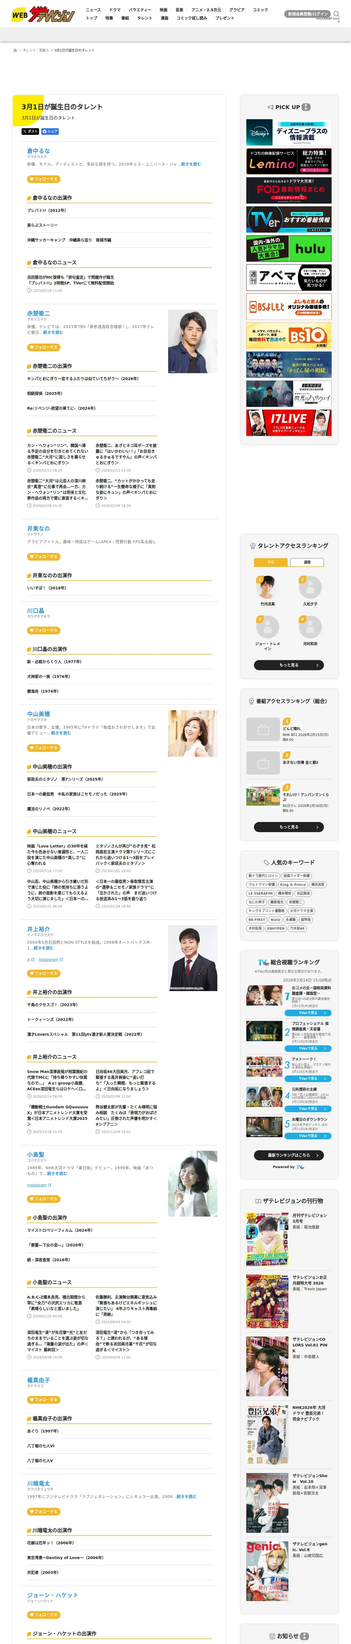The image size is (351, 1644).
Task: Open the 17LIVE banner
Action: click(289, 423)
